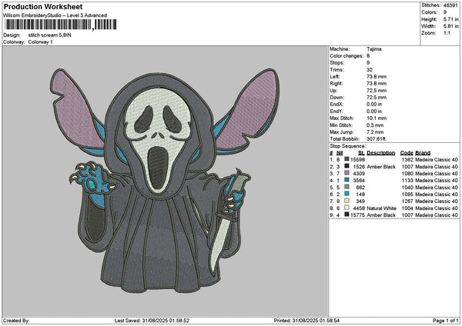462x326 pixels.
Task: Click the "Down:" label in machine info
Action: point(336,98)
